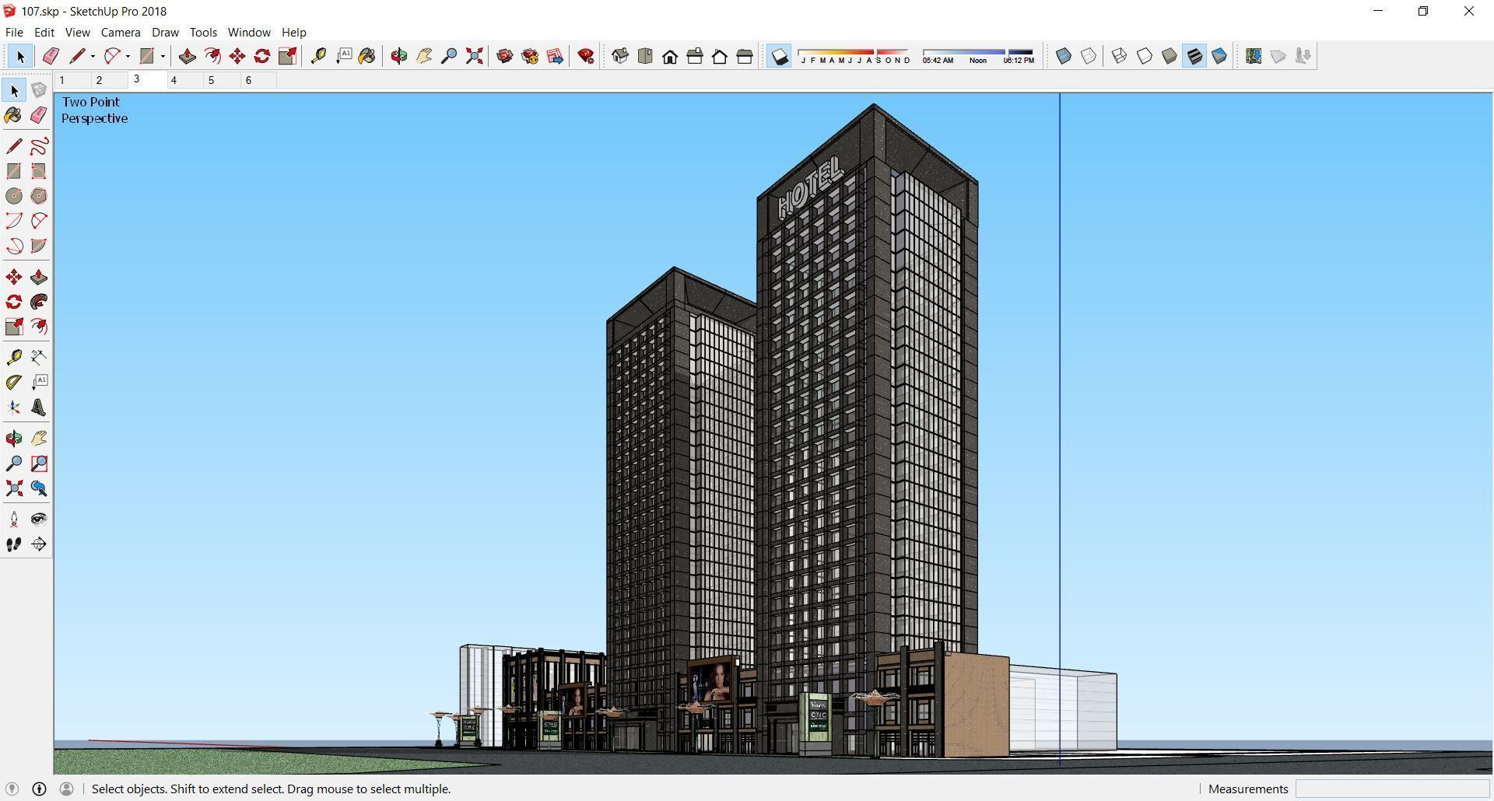
Task: Open the Edit menu
Action: click(x=44, y=33)
